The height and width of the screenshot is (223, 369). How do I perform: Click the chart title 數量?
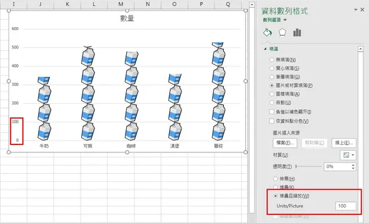coord(127,18)
